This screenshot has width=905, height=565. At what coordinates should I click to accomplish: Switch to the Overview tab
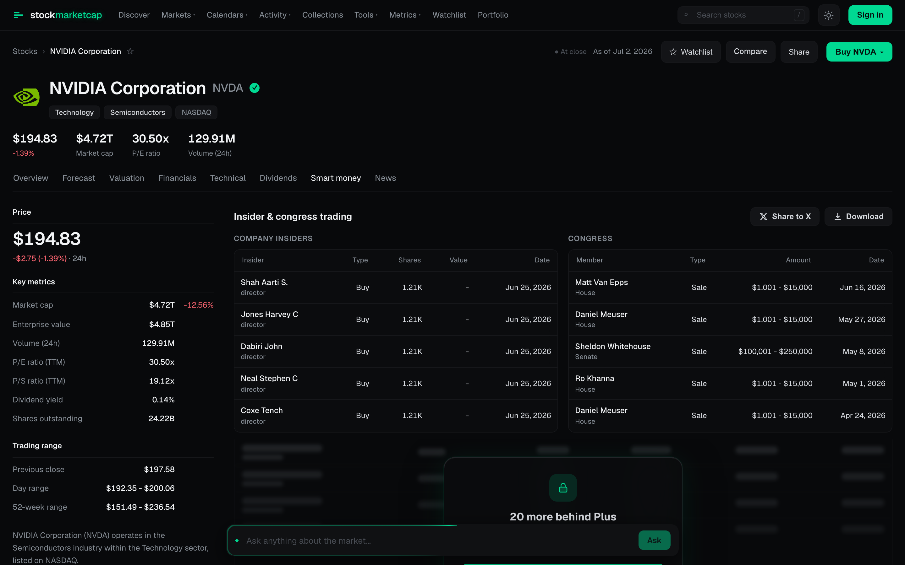31,178
